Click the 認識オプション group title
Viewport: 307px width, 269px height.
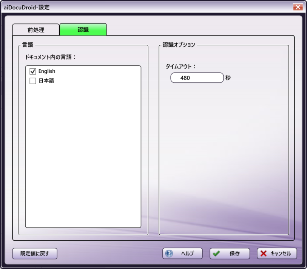179,45
